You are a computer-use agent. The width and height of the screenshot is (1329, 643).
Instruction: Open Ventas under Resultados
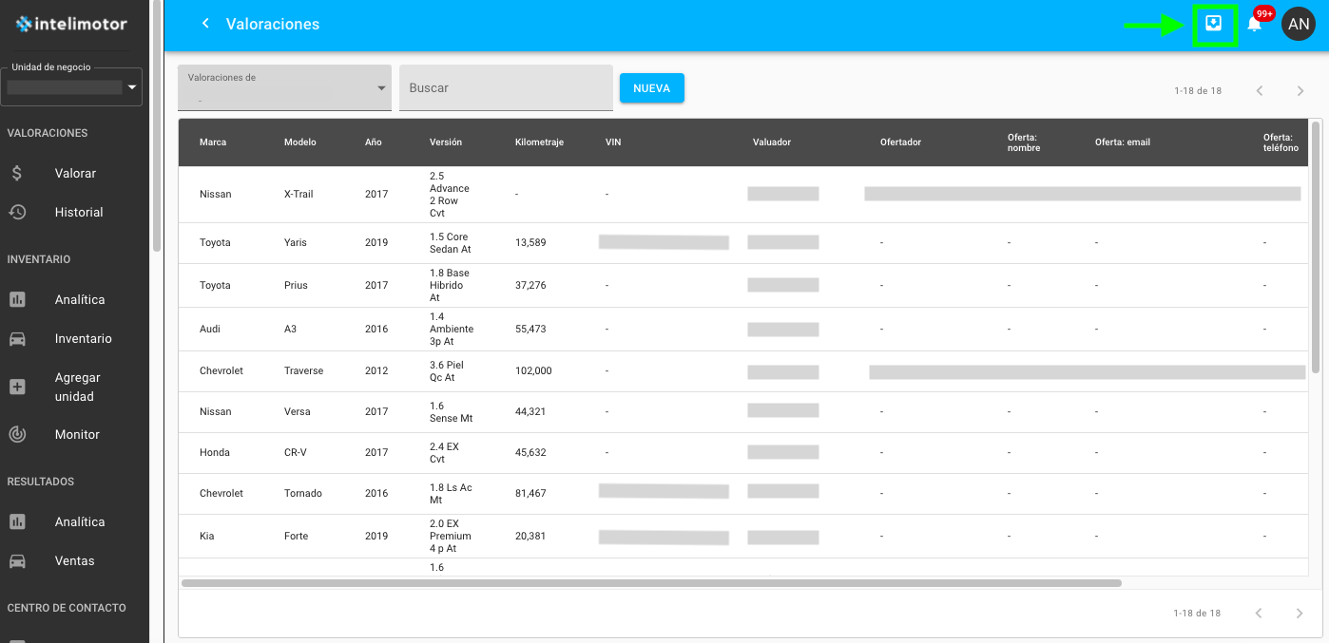click(74, 560)
